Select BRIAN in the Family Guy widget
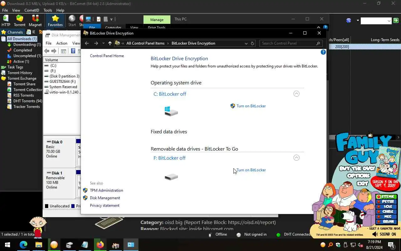The height and width of the screenshot is (251, 401). [x=386, y=222]
